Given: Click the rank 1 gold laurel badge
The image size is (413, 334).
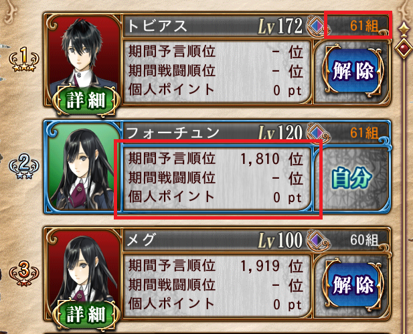Looking at the screenshot, I should (x=24, y=59).
